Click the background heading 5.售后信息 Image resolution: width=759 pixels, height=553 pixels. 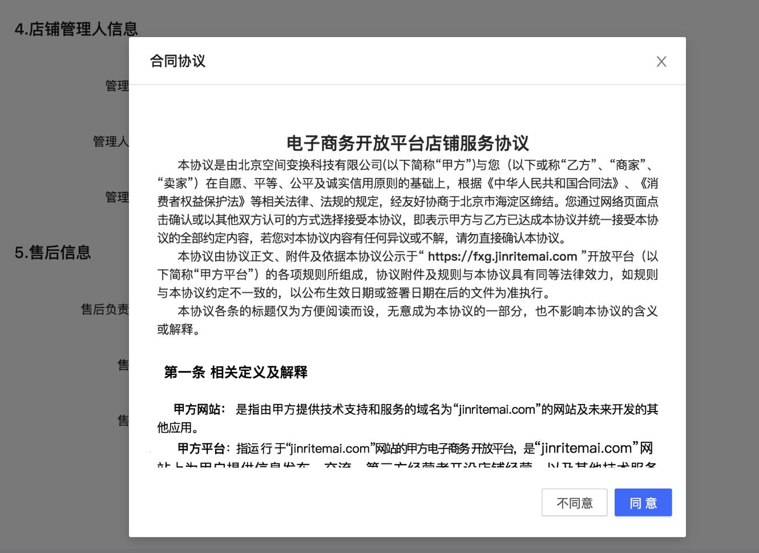click(x=52, y=252)
